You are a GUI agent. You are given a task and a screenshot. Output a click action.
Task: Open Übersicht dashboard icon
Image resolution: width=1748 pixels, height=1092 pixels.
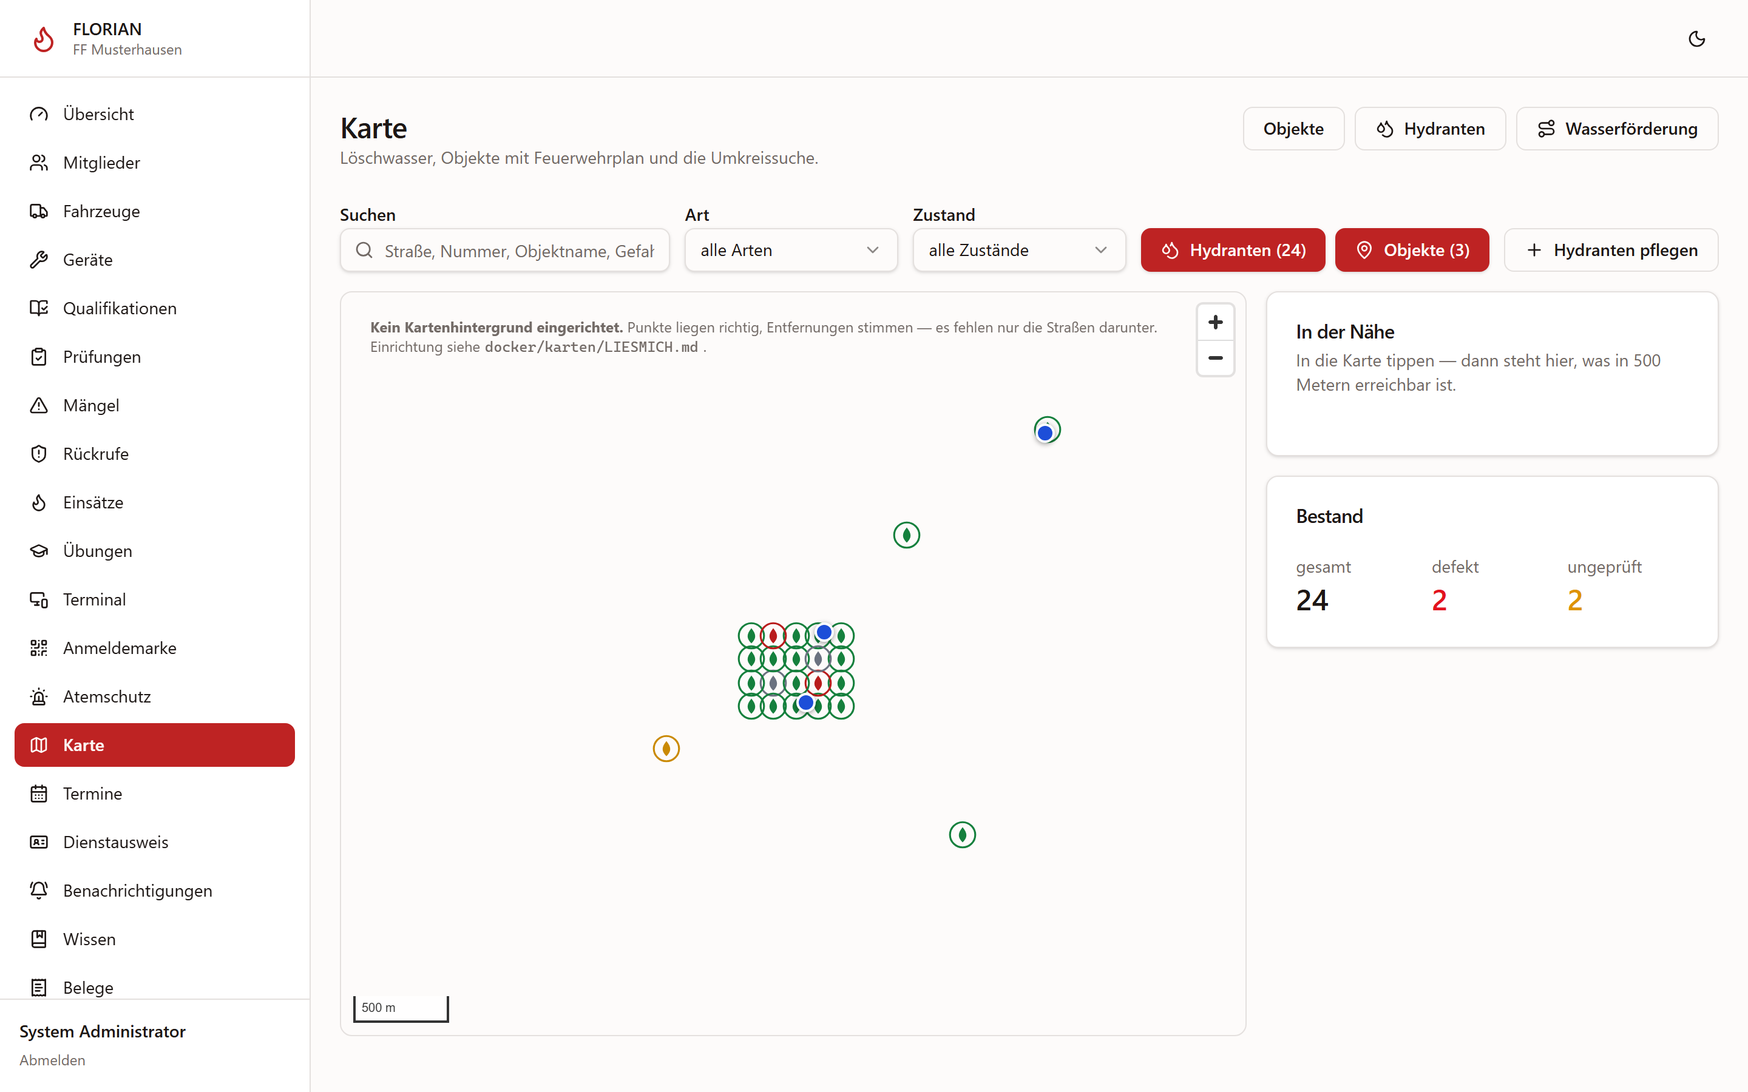[39, 114]
